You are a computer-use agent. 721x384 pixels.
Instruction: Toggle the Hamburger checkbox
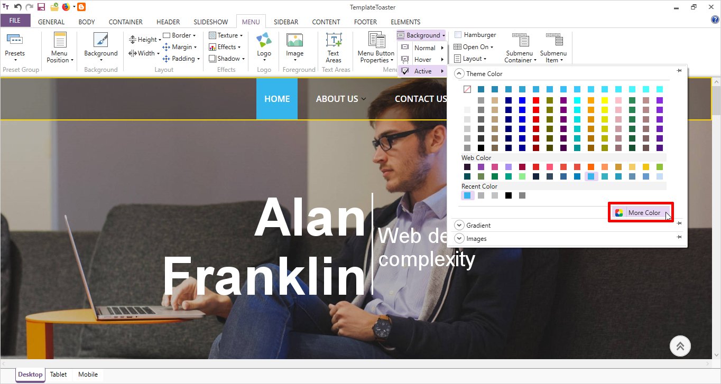tap(458, 35)
